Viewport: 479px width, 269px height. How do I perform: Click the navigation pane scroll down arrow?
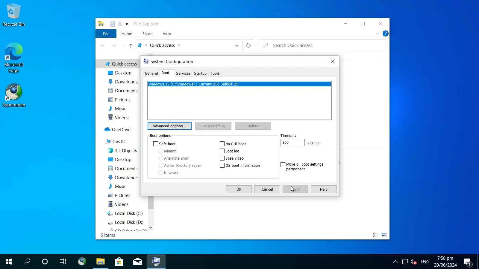tap(151, 227)
